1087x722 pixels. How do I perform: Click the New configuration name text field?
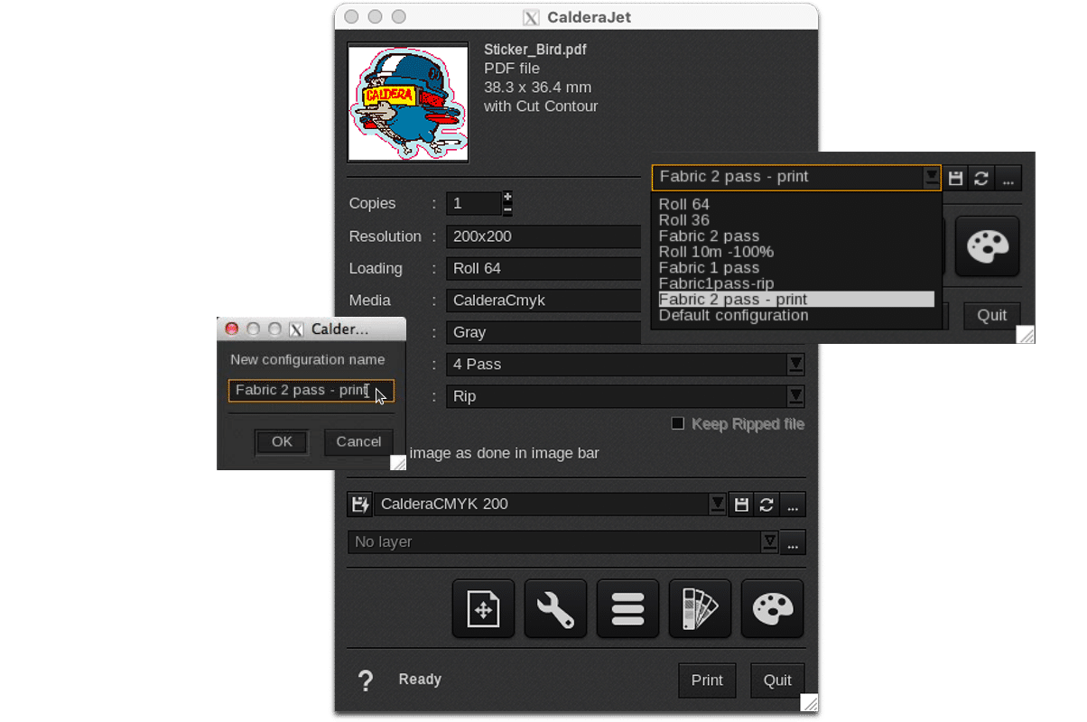(311, 391)
